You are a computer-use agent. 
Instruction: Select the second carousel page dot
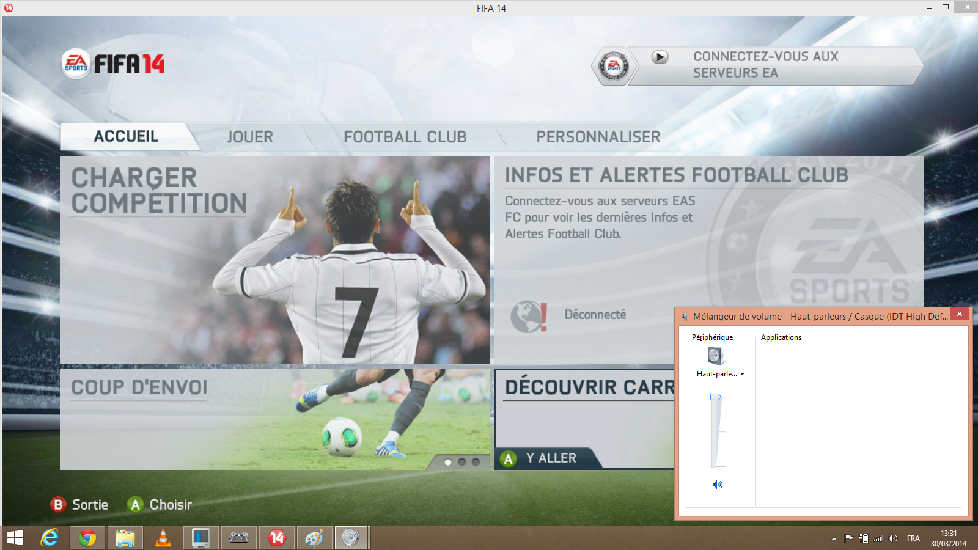pos(461,462)
